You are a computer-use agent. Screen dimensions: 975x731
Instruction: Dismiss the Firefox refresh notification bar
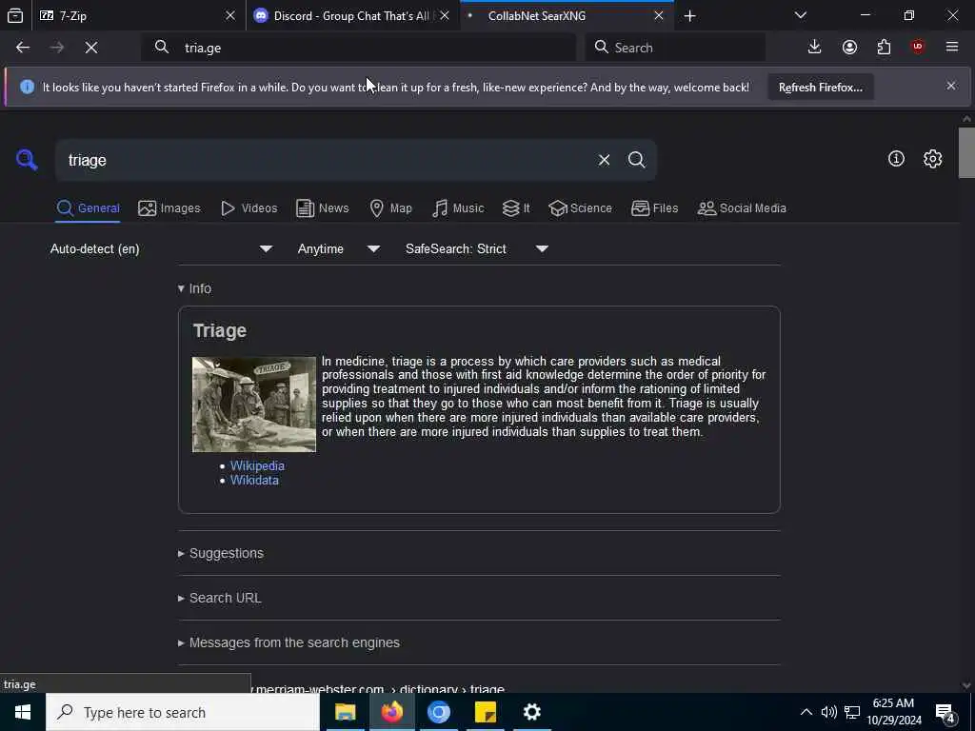[951, 86]
